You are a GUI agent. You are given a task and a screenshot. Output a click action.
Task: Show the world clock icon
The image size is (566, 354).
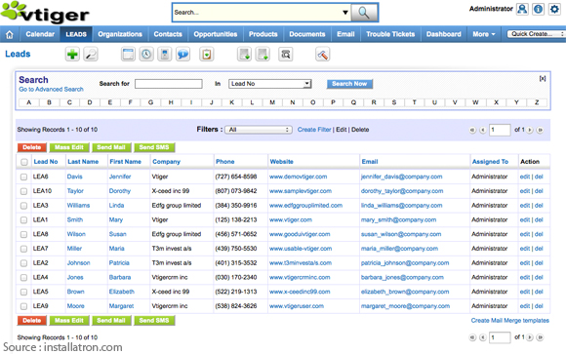[x=146, y=55]
